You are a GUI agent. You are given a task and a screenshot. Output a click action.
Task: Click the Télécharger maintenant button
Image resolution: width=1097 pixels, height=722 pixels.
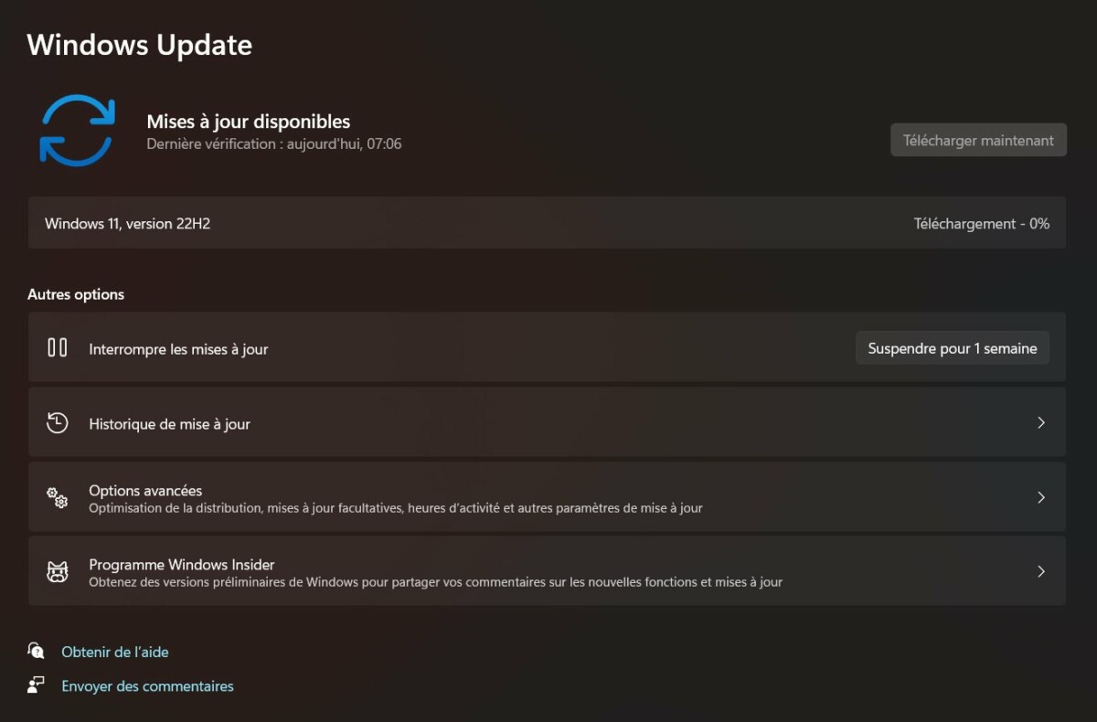978,140
